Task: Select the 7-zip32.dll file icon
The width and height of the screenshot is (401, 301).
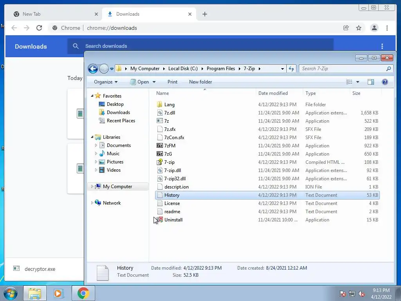Action: click(160, 178)
